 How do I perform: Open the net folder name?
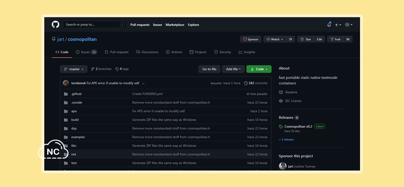point(74,154)
